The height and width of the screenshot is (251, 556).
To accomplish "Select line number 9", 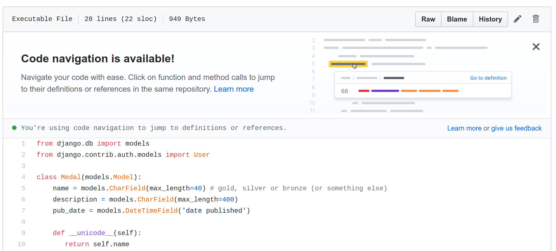I will coord(24,233).
